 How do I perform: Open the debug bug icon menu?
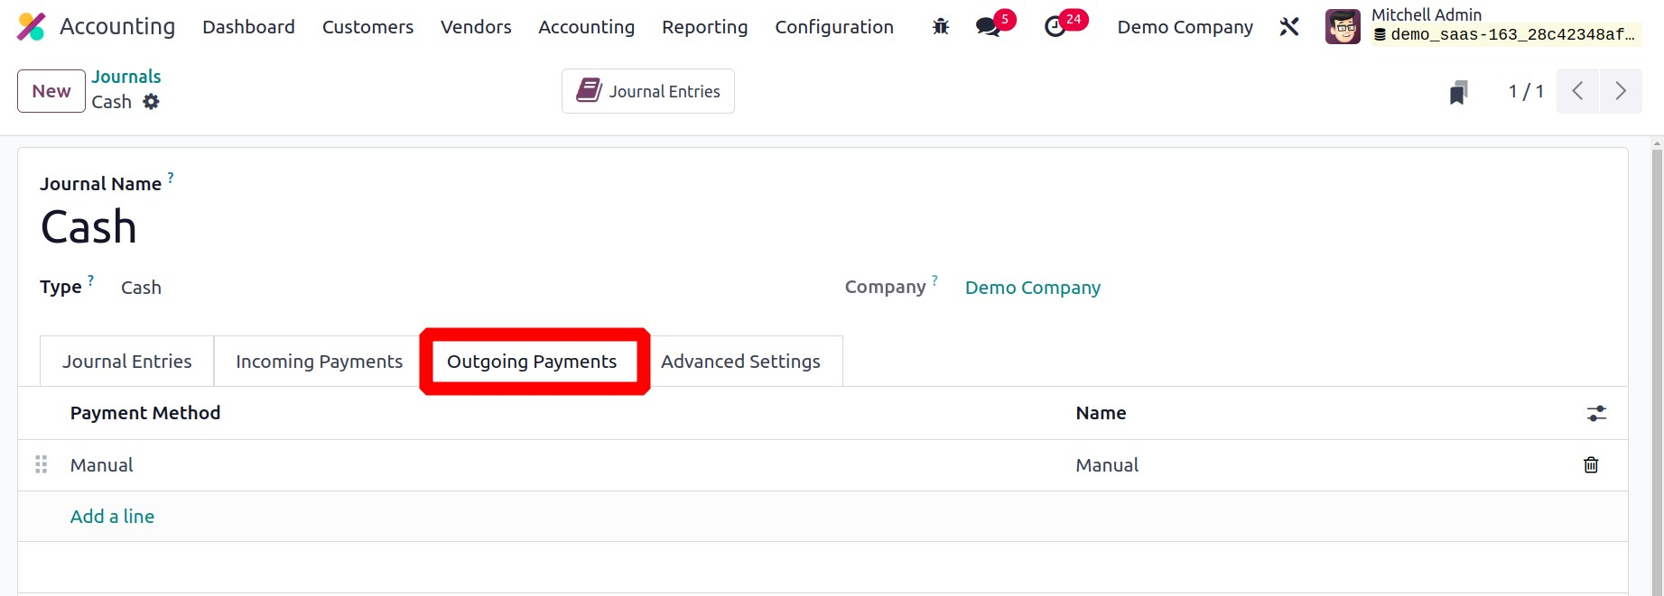941,27
